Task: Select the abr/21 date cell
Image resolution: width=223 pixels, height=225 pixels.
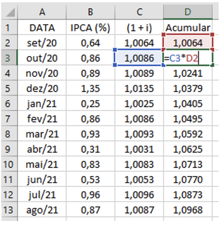Action: [42, 149]
